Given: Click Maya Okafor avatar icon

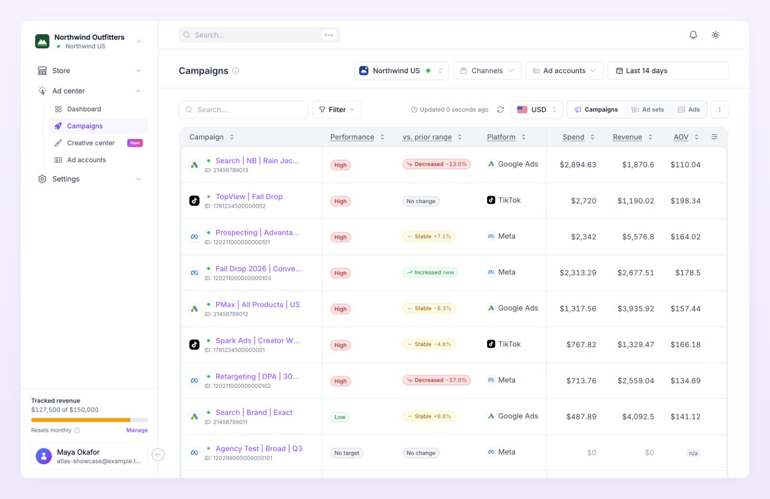Looking at the screenshot, I should 44,456.
